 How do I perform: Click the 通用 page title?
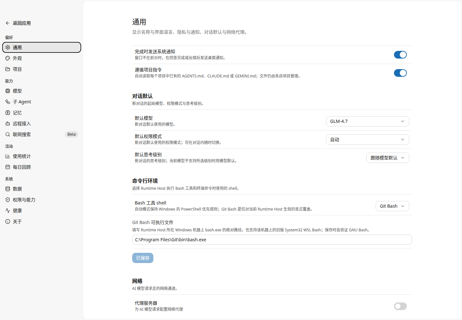click(x=139, y=22)
